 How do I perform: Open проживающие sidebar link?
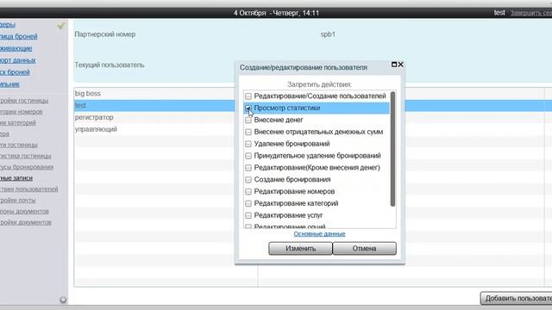[16, 48]
